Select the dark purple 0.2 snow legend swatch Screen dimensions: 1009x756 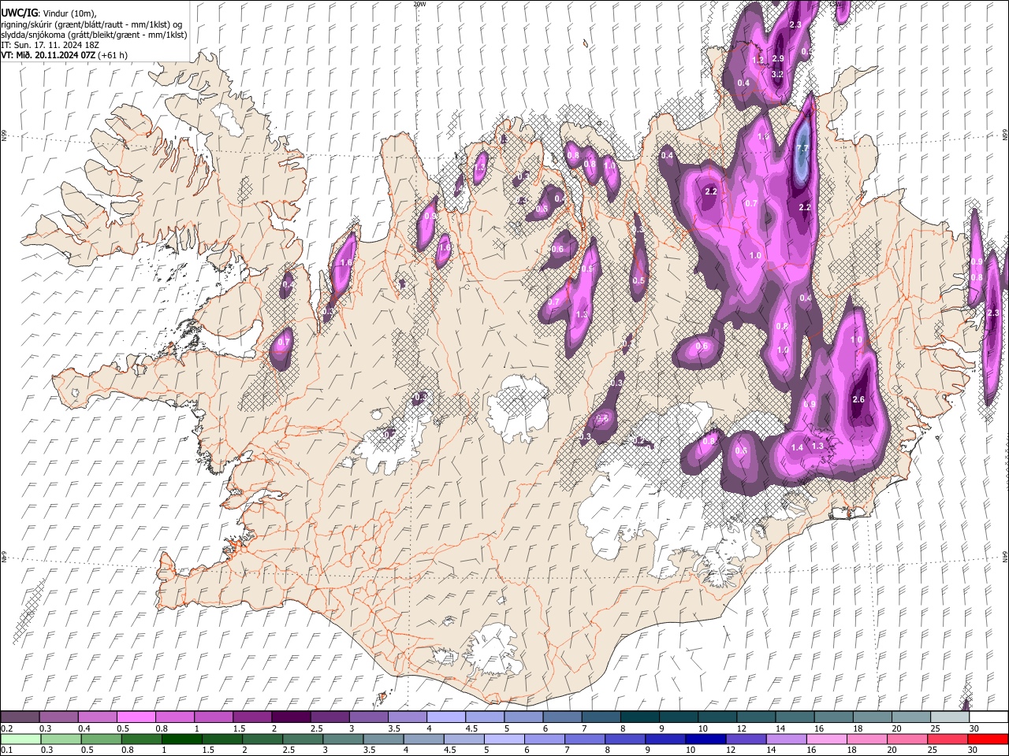coord(20,717)
